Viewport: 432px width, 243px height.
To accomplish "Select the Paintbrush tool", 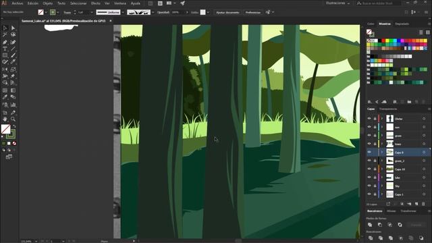I will click(13, 55).
